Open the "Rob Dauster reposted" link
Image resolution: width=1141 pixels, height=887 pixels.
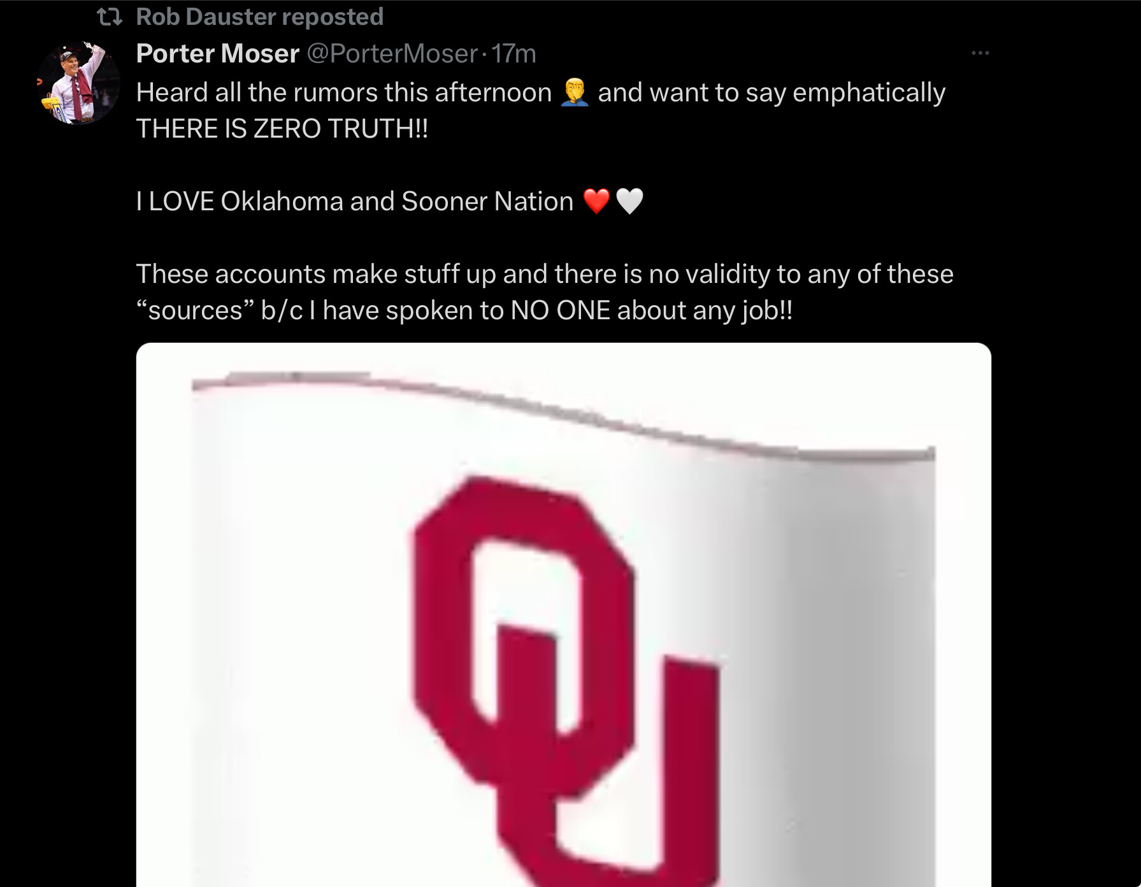click(259, 17)
